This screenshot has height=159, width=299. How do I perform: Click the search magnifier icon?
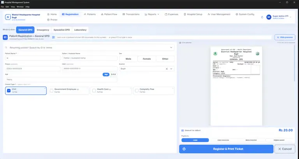click(x=6, y=47)
